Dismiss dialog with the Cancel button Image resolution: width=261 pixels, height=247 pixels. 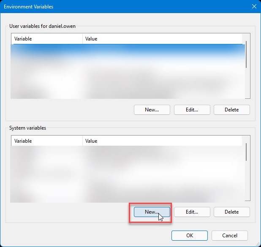point(230,236)
